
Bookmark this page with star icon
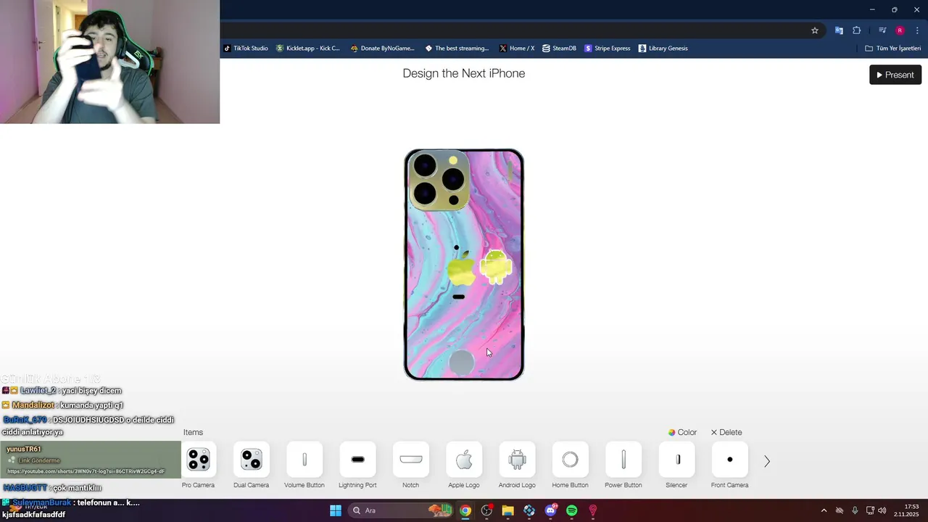tap(815, 30)
